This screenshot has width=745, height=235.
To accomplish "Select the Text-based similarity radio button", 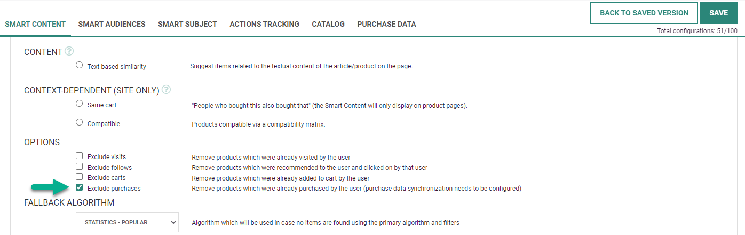I will [x=80, y=66].
